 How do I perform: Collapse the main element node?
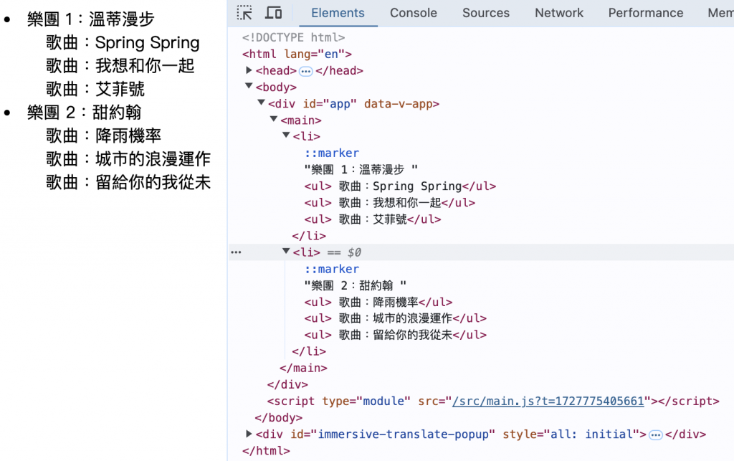[x=274, y=119]
